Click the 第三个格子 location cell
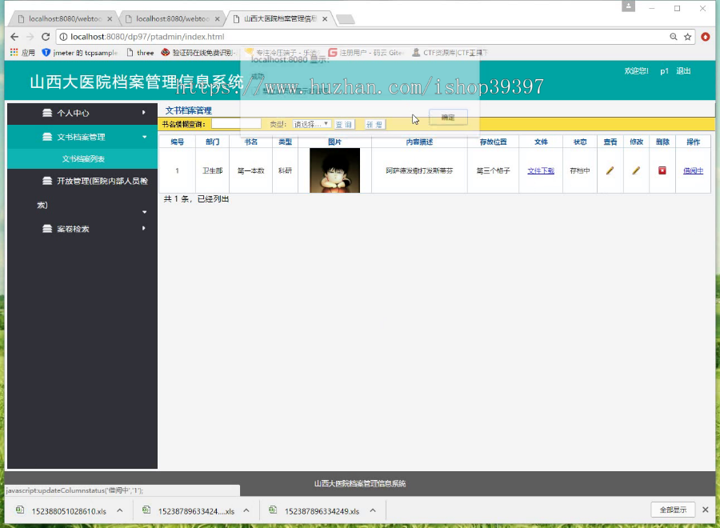 pyautogui.click(x=493, y=170)
